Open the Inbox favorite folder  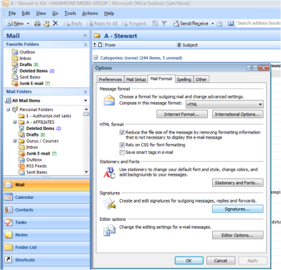(x=22, y=58)
